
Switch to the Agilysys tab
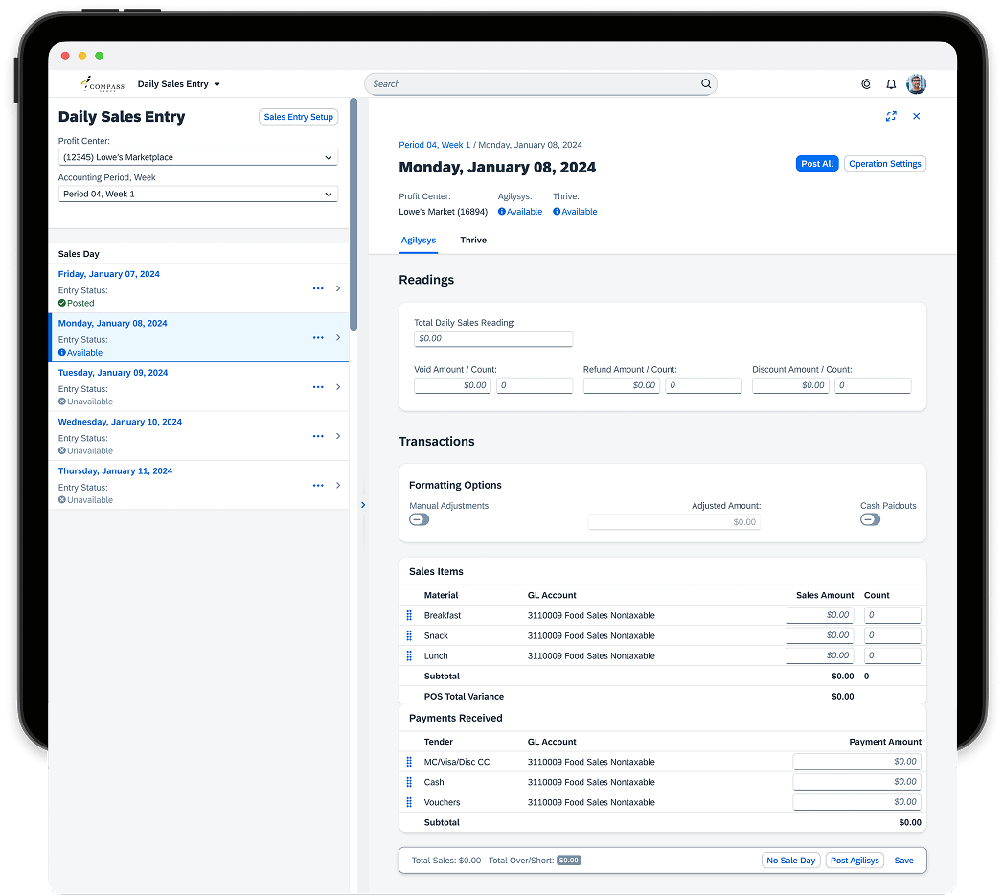(419, 241)
